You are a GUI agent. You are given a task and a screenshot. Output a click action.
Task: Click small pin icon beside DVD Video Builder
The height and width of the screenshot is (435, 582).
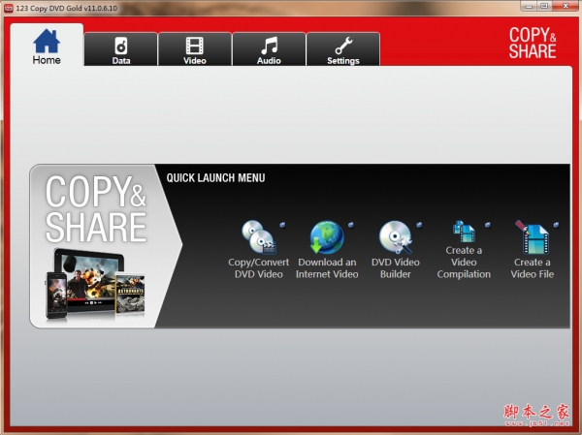click(419, 225)
